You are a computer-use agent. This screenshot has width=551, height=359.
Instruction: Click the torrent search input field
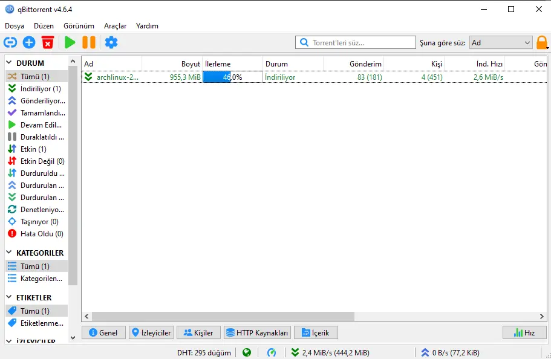tap(356, 42)
